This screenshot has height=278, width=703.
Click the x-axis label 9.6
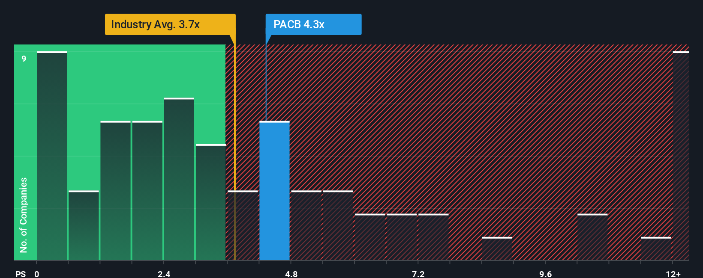click(545, 274)
